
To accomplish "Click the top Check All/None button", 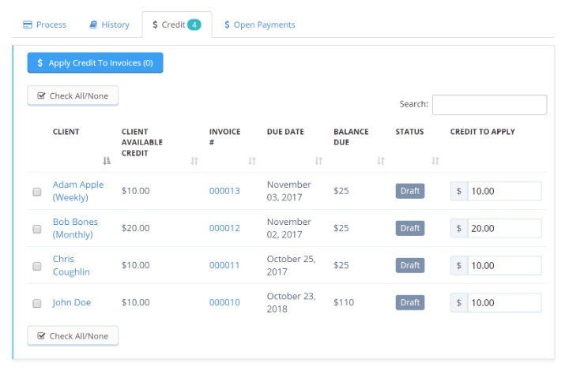I will pyautogui.click(x=73, y=95).
